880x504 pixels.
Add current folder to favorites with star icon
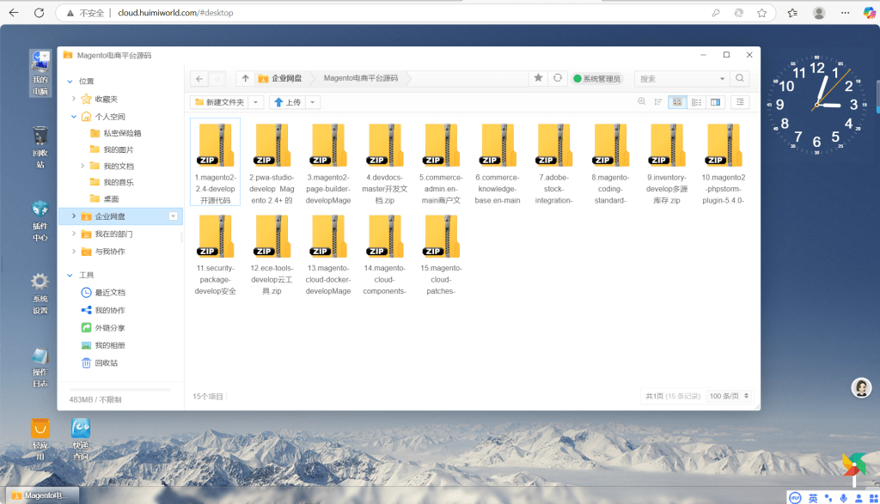click(538, 78)
